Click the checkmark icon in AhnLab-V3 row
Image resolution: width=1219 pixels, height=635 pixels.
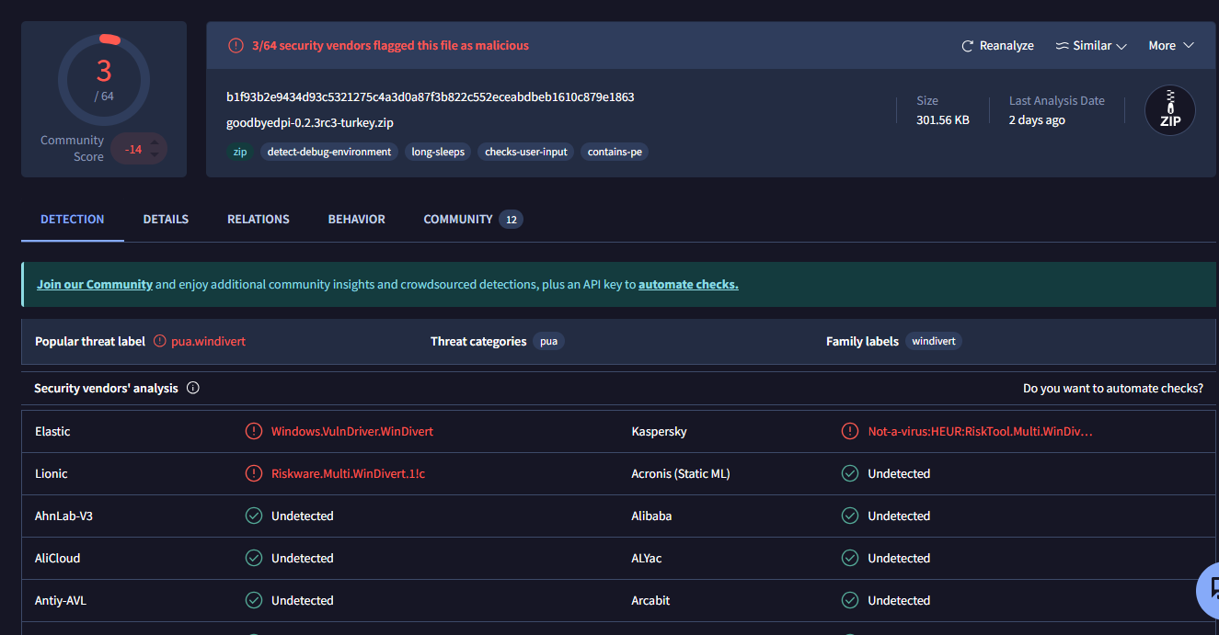(254, 516)
